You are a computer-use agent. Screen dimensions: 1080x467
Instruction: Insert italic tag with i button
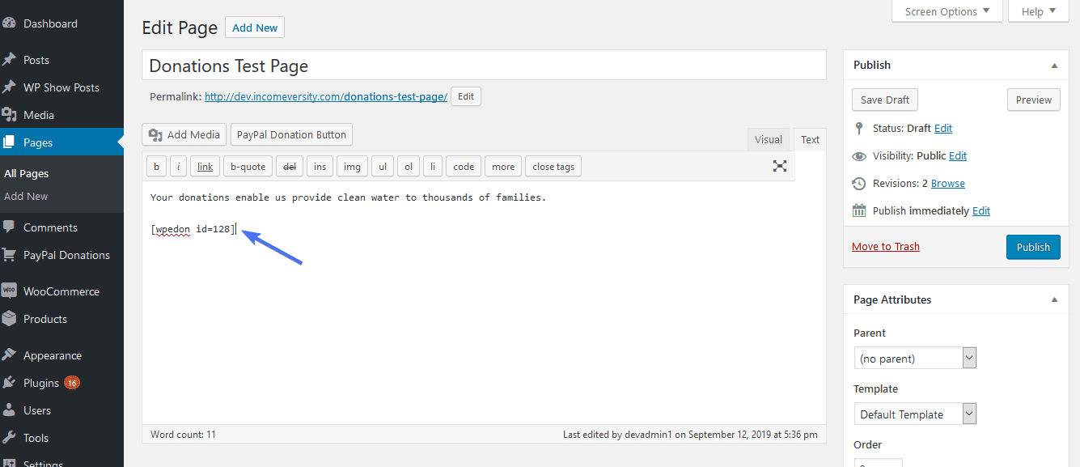tap(178, 167)
